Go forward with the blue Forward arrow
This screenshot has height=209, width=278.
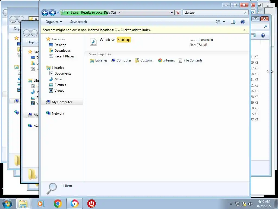coord(52,13)
